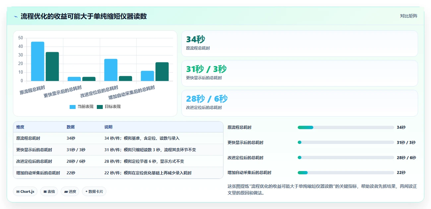Click the dark-green 目标表现 legend swatch
Screen dimensions: 431x209
(x=100, y=107)
